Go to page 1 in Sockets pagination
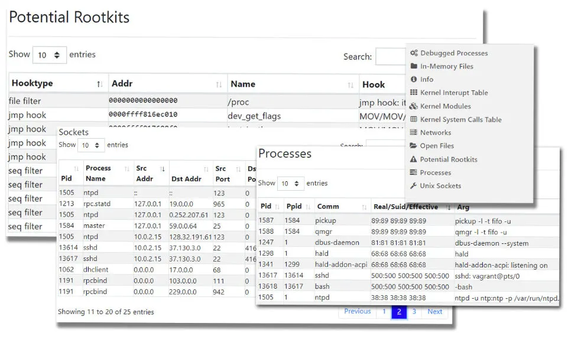 coord(384,311)
